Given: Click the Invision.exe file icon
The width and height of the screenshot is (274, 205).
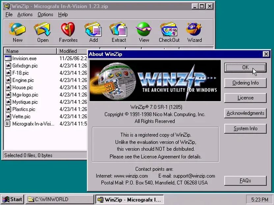Looking at the screenshot, I should coord(8,58).
